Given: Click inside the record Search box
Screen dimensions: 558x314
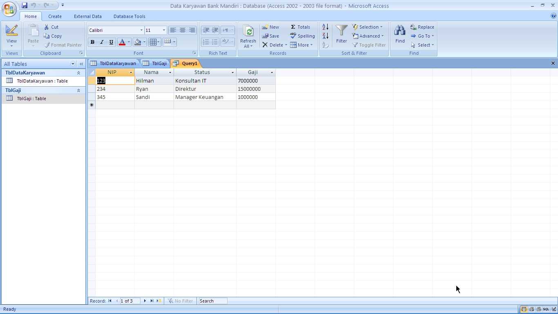Looking at the screenshot, I should (x=212, y=301).
